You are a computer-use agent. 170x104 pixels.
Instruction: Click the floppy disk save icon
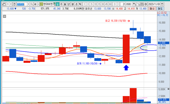(142, 4)
